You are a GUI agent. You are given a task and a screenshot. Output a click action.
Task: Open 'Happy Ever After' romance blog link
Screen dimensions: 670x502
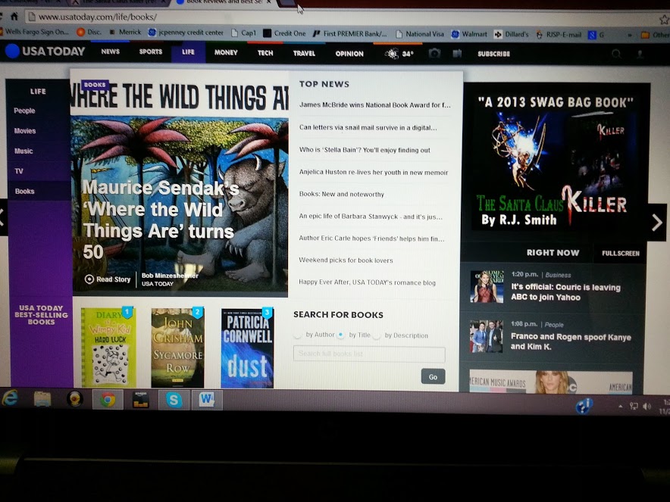(x=367, y=282)
